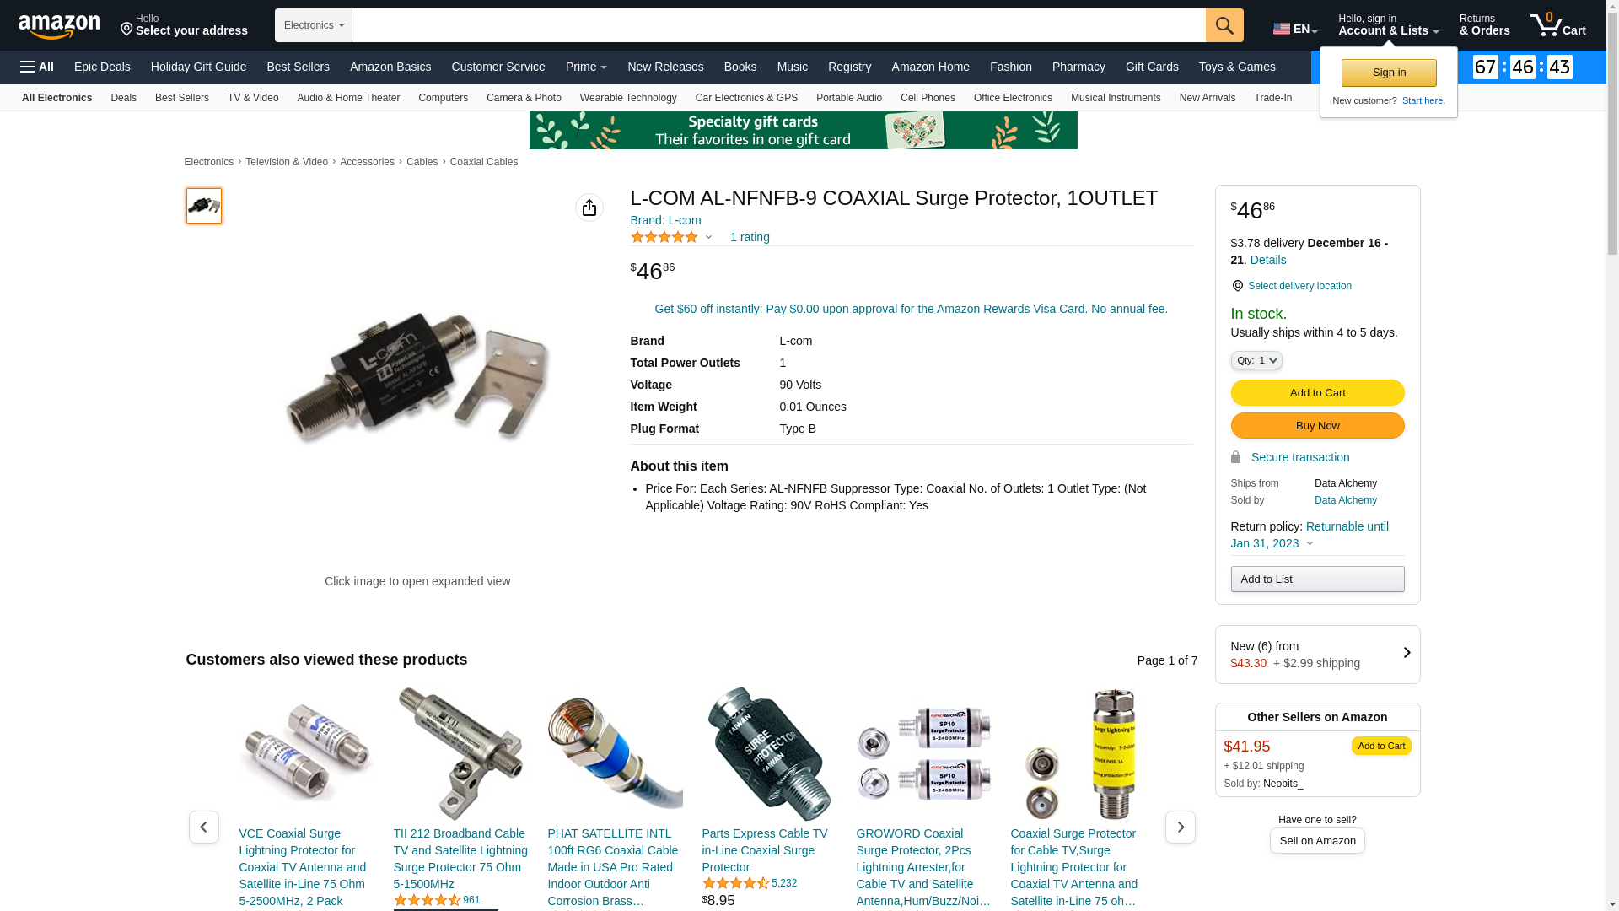Expand New (6) from offers
1619x911 pixels.
1317,655
